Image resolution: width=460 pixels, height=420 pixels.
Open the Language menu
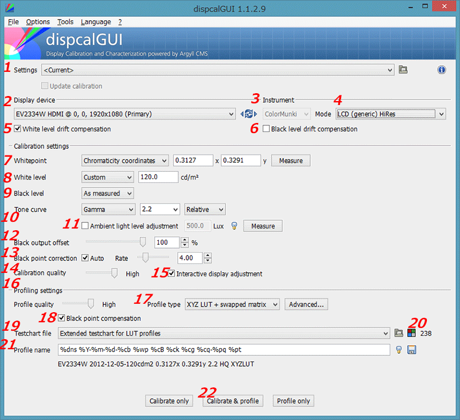click(x=96, y=22)
